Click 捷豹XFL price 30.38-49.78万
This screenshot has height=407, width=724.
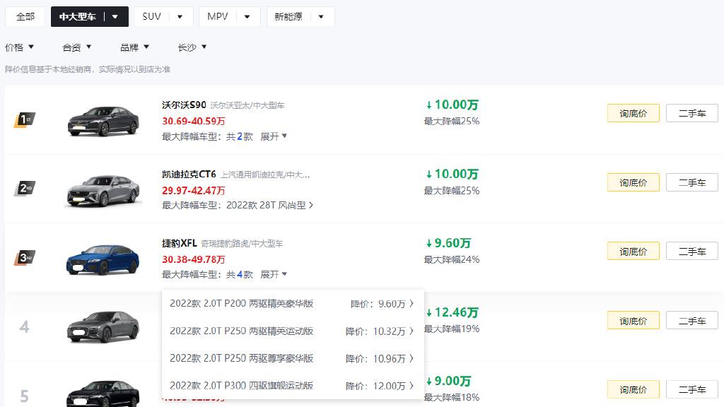coord(194,259)
